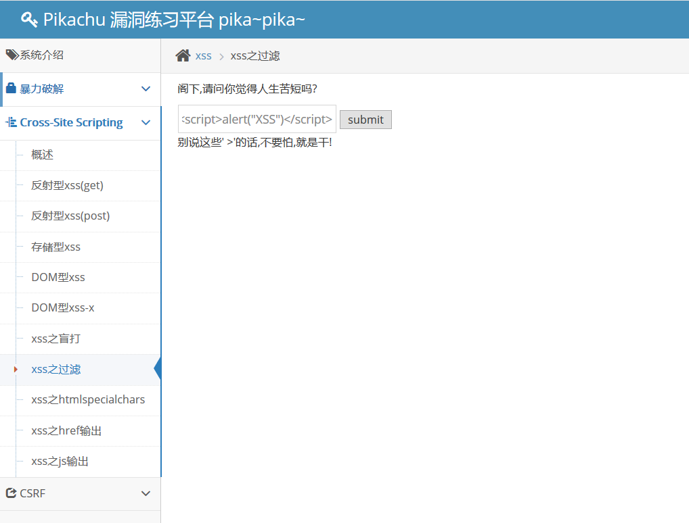Click the lock icon beside 暴力破解
Viewport: 689px width, 523px height.
click(x=11, y=89)
